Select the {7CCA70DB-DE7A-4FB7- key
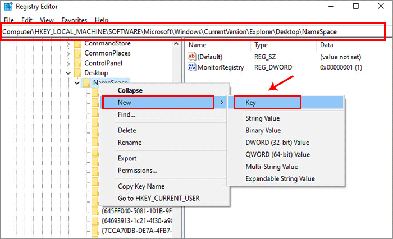Screen dimensions: 393x239 pos(136,231)
